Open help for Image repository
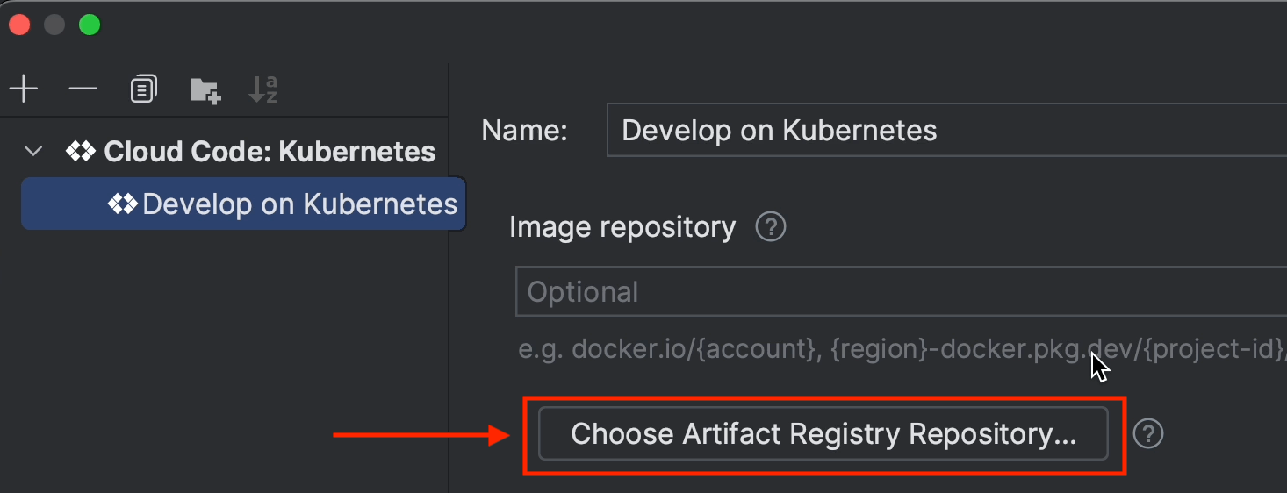 [771, 228]
